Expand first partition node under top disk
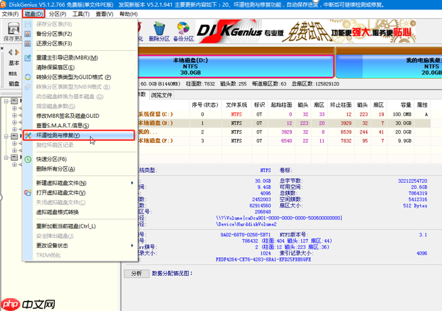Image resolution: width=442 pixels, height=311 pixels. (14, 108)
